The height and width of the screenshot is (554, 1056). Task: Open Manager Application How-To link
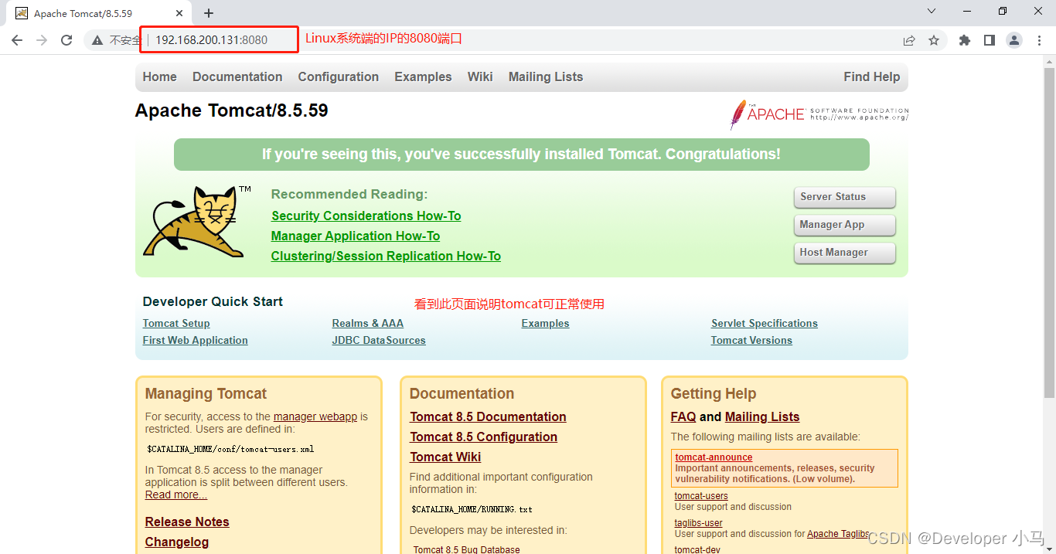356,236
